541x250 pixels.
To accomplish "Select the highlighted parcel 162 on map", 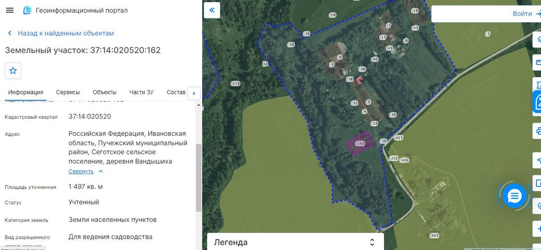I will click(359, 144).
